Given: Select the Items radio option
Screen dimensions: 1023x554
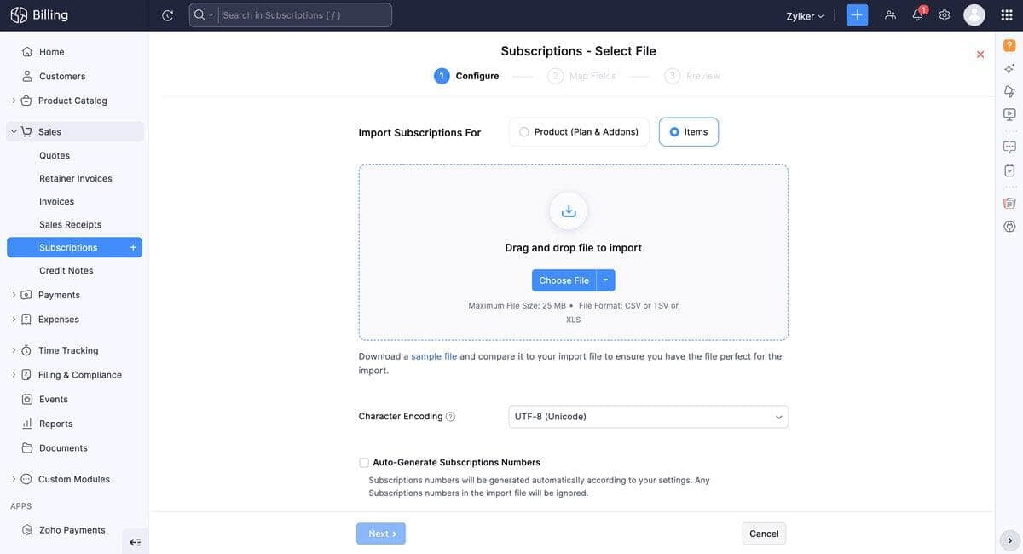Looking at the screenshot, I should [689, 132].
